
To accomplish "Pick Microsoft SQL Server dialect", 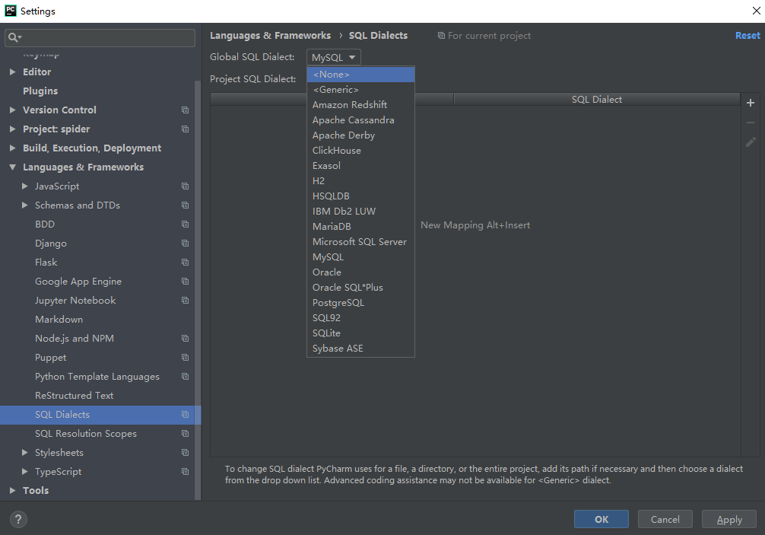I will click(x=360, y=242).
